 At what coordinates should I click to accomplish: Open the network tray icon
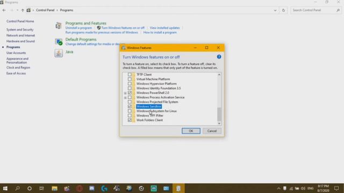tap(291, 188)
